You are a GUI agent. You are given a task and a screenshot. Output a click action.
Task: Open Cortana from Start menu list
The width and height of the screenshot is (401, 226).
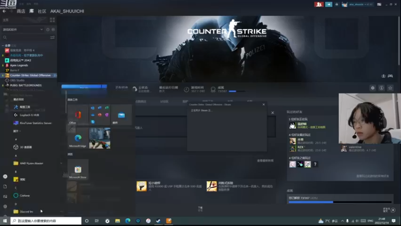(x=25, y=195)
